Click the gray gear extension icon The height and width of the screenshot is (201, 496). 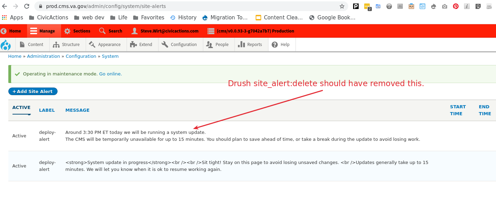click(389, 6)
